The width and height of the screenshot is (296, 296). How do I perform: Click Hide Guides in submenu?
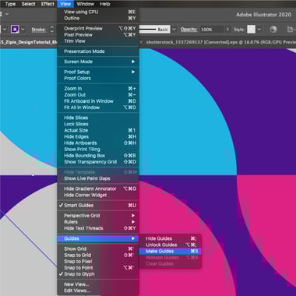(170, 238)
